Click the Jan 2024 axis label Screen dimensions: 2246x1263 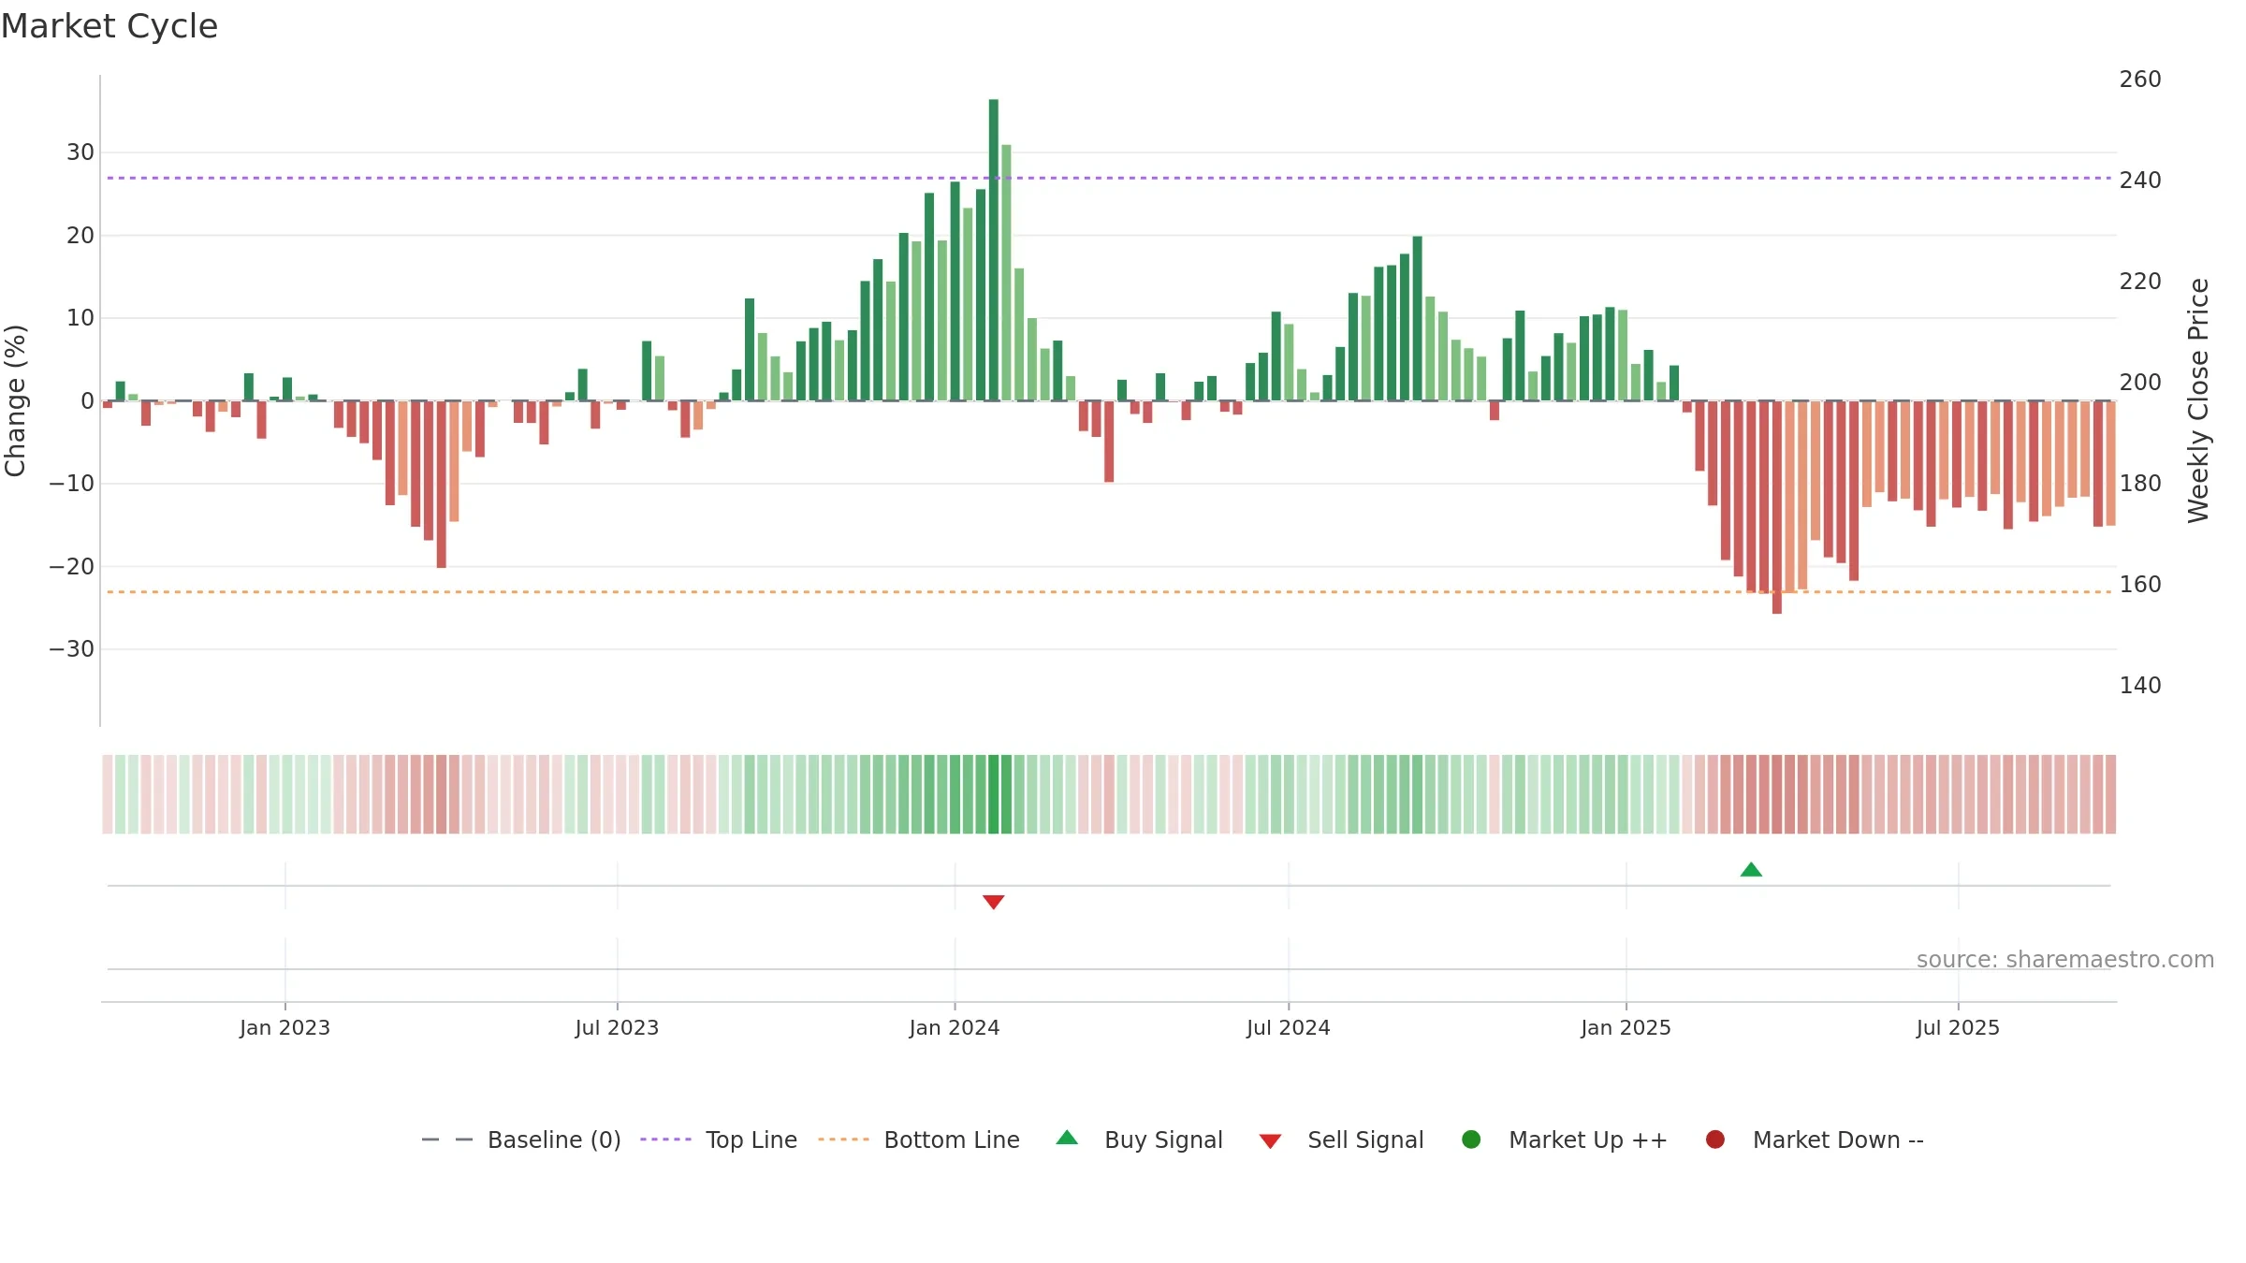point(955,1027)
